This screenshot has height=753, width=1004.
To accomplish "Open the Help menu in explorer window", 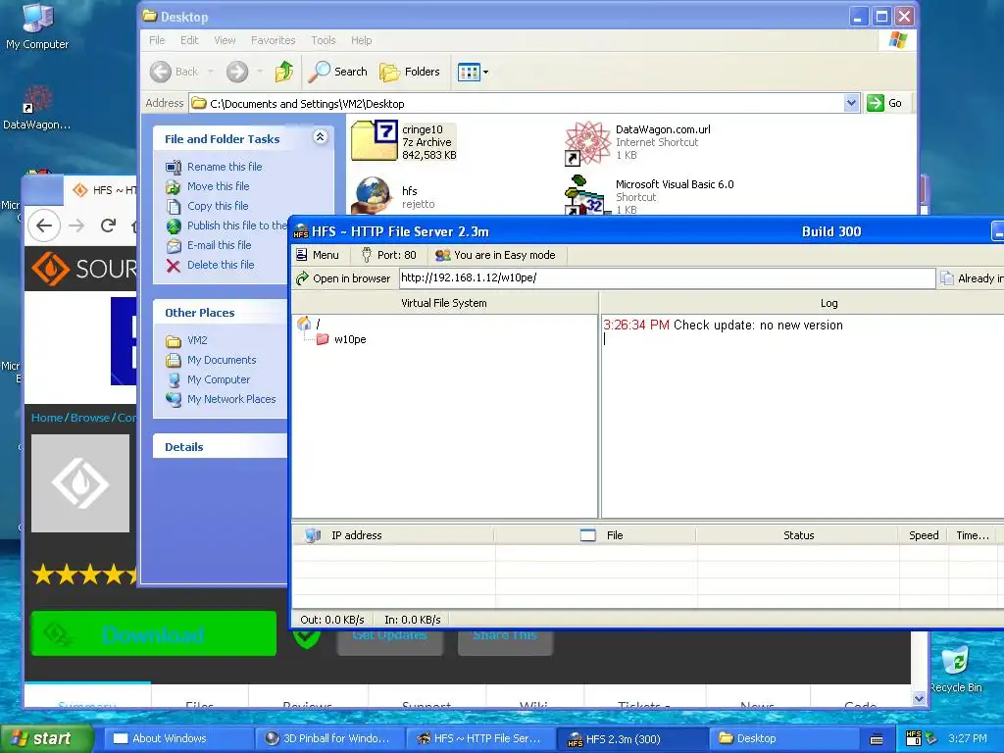I will click(x=361, y=40).
